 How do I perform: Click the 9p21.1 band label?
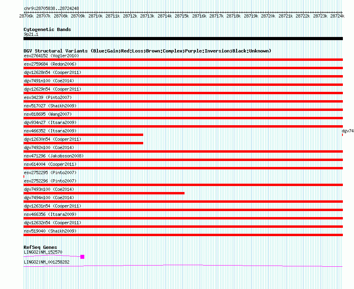[x=31, y=34]
